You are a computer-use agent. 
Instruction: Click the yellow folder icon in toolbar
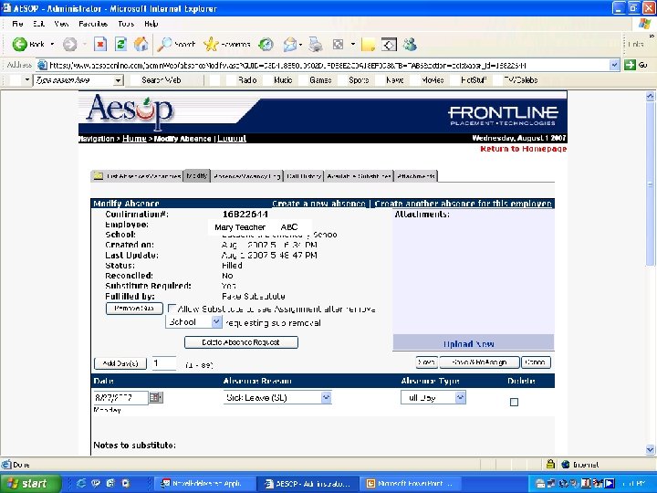tap(368, 45)
